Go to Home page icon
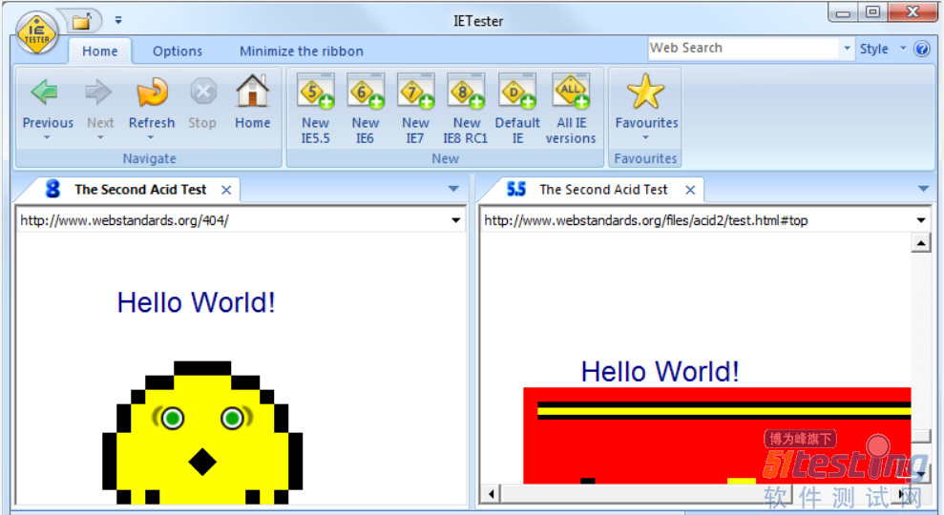 pyautogui.click(x=252, y=93)
